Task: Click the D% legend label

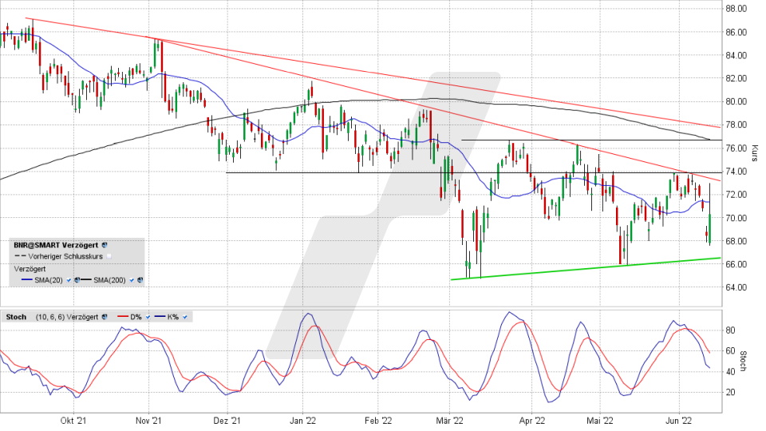Action: pos(136,317)
